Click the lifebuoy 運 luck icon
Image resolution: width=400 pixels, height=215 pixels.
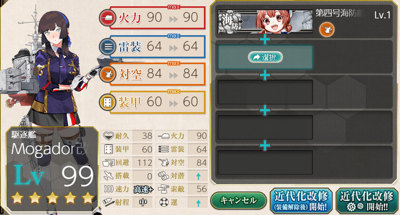[164, 202]
